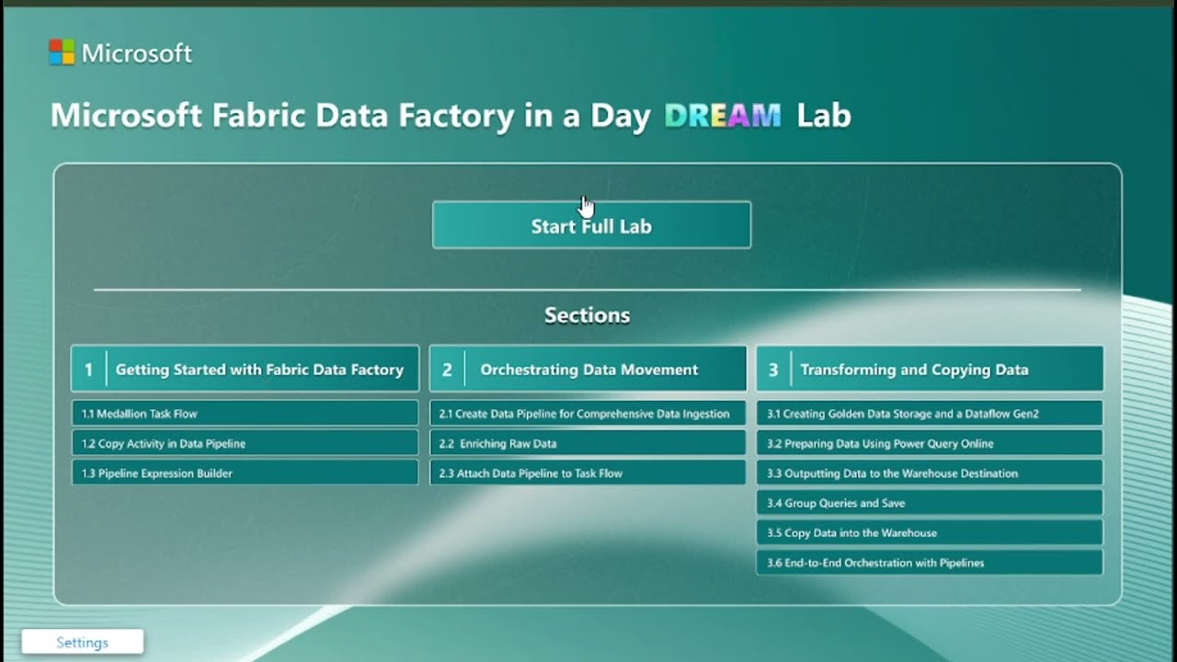Go to 3.5 Copy Data into the Warehouse

(930, 532)
